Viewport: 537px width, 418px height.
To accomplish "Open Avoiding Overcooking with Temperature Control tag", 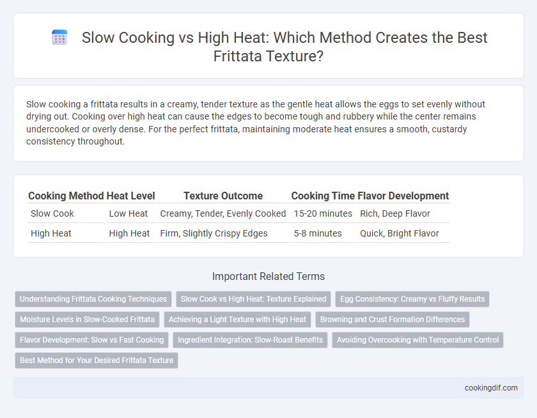I will coord(418,340).
